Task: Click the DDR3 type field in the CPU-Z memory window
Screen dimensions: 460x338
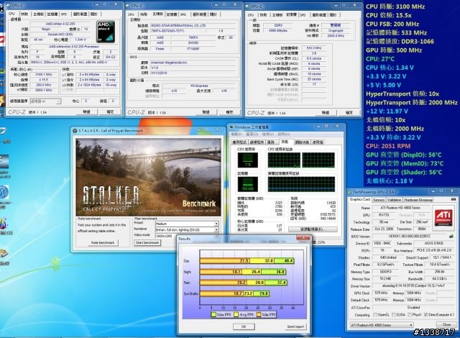Action: [x=278, y=25]
